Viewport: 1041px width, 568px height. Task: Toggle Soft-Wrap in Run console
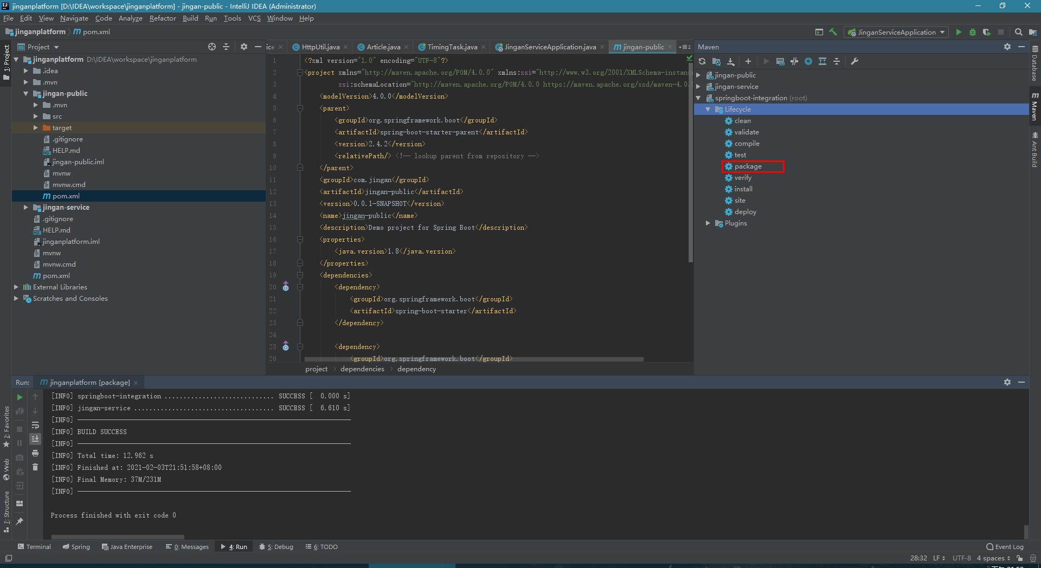[x=35, y=425]
